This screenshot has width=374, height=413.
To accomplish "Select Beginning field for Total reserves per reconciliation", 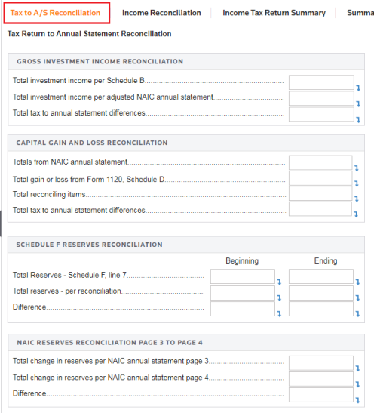I will pos(243,293).
